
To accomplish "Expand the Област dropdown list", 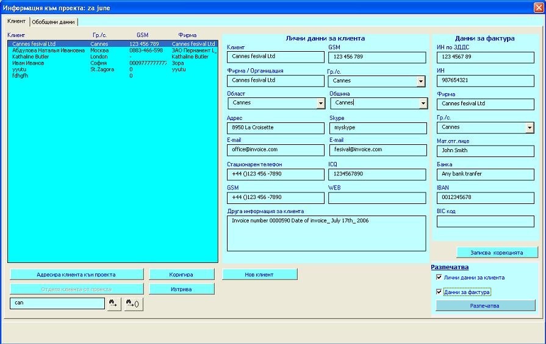I will 320,104.
